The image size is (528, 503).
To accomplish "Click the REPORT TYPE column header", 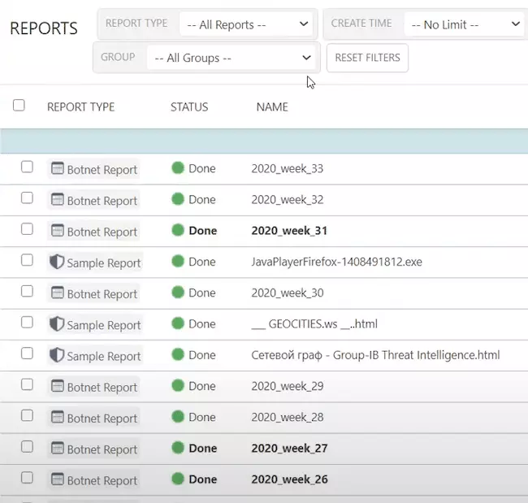I will 80,107.
